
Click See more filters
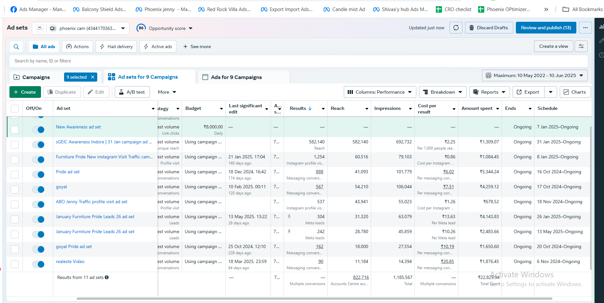point(197,46)
